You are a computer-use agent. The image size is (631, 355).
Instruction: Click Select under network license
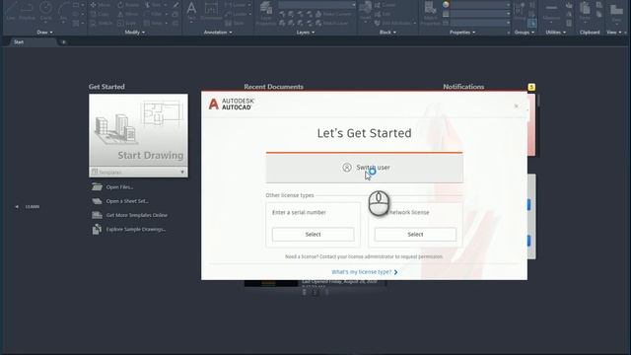415,235
